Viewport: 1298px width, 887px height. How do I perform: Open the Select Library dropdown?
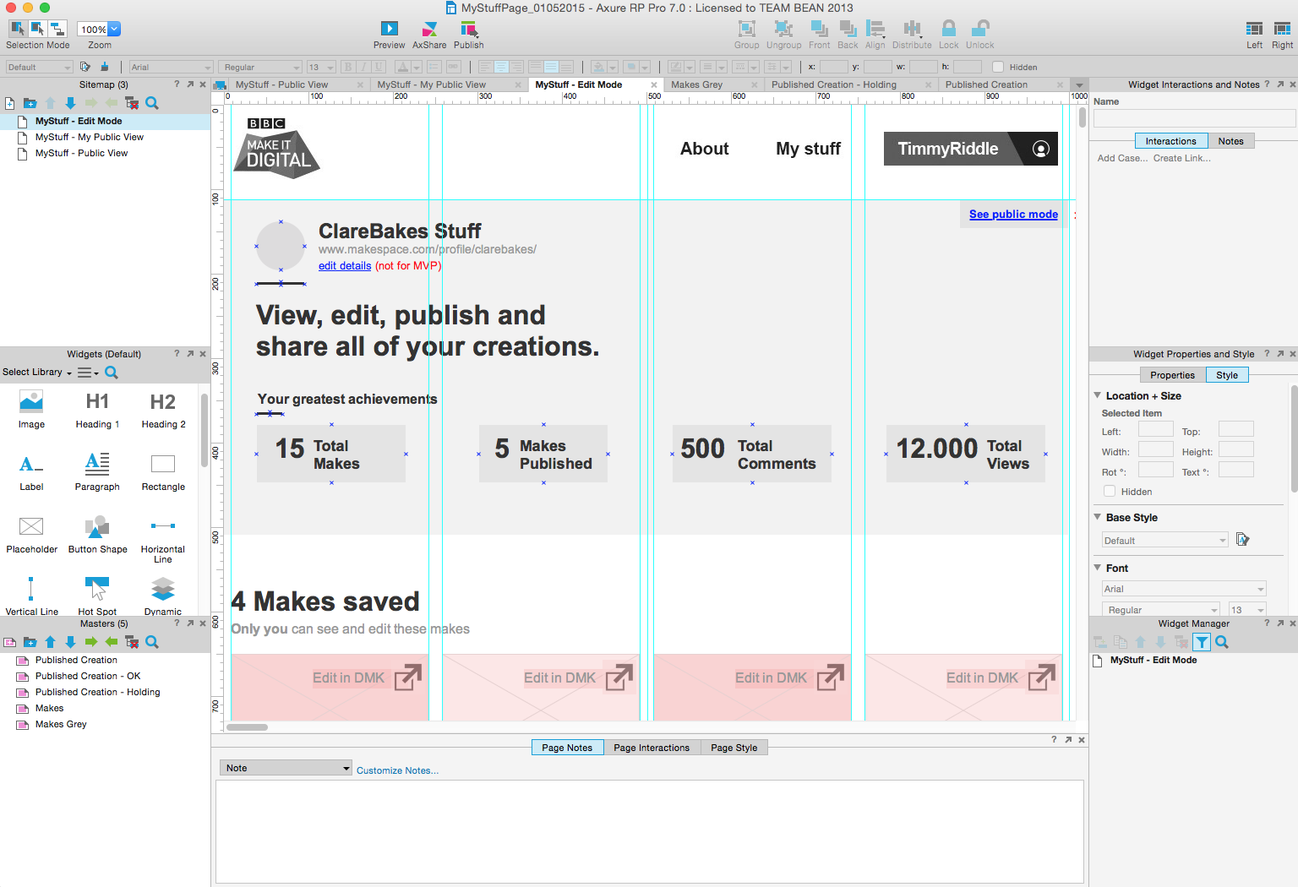click(37, 373)
